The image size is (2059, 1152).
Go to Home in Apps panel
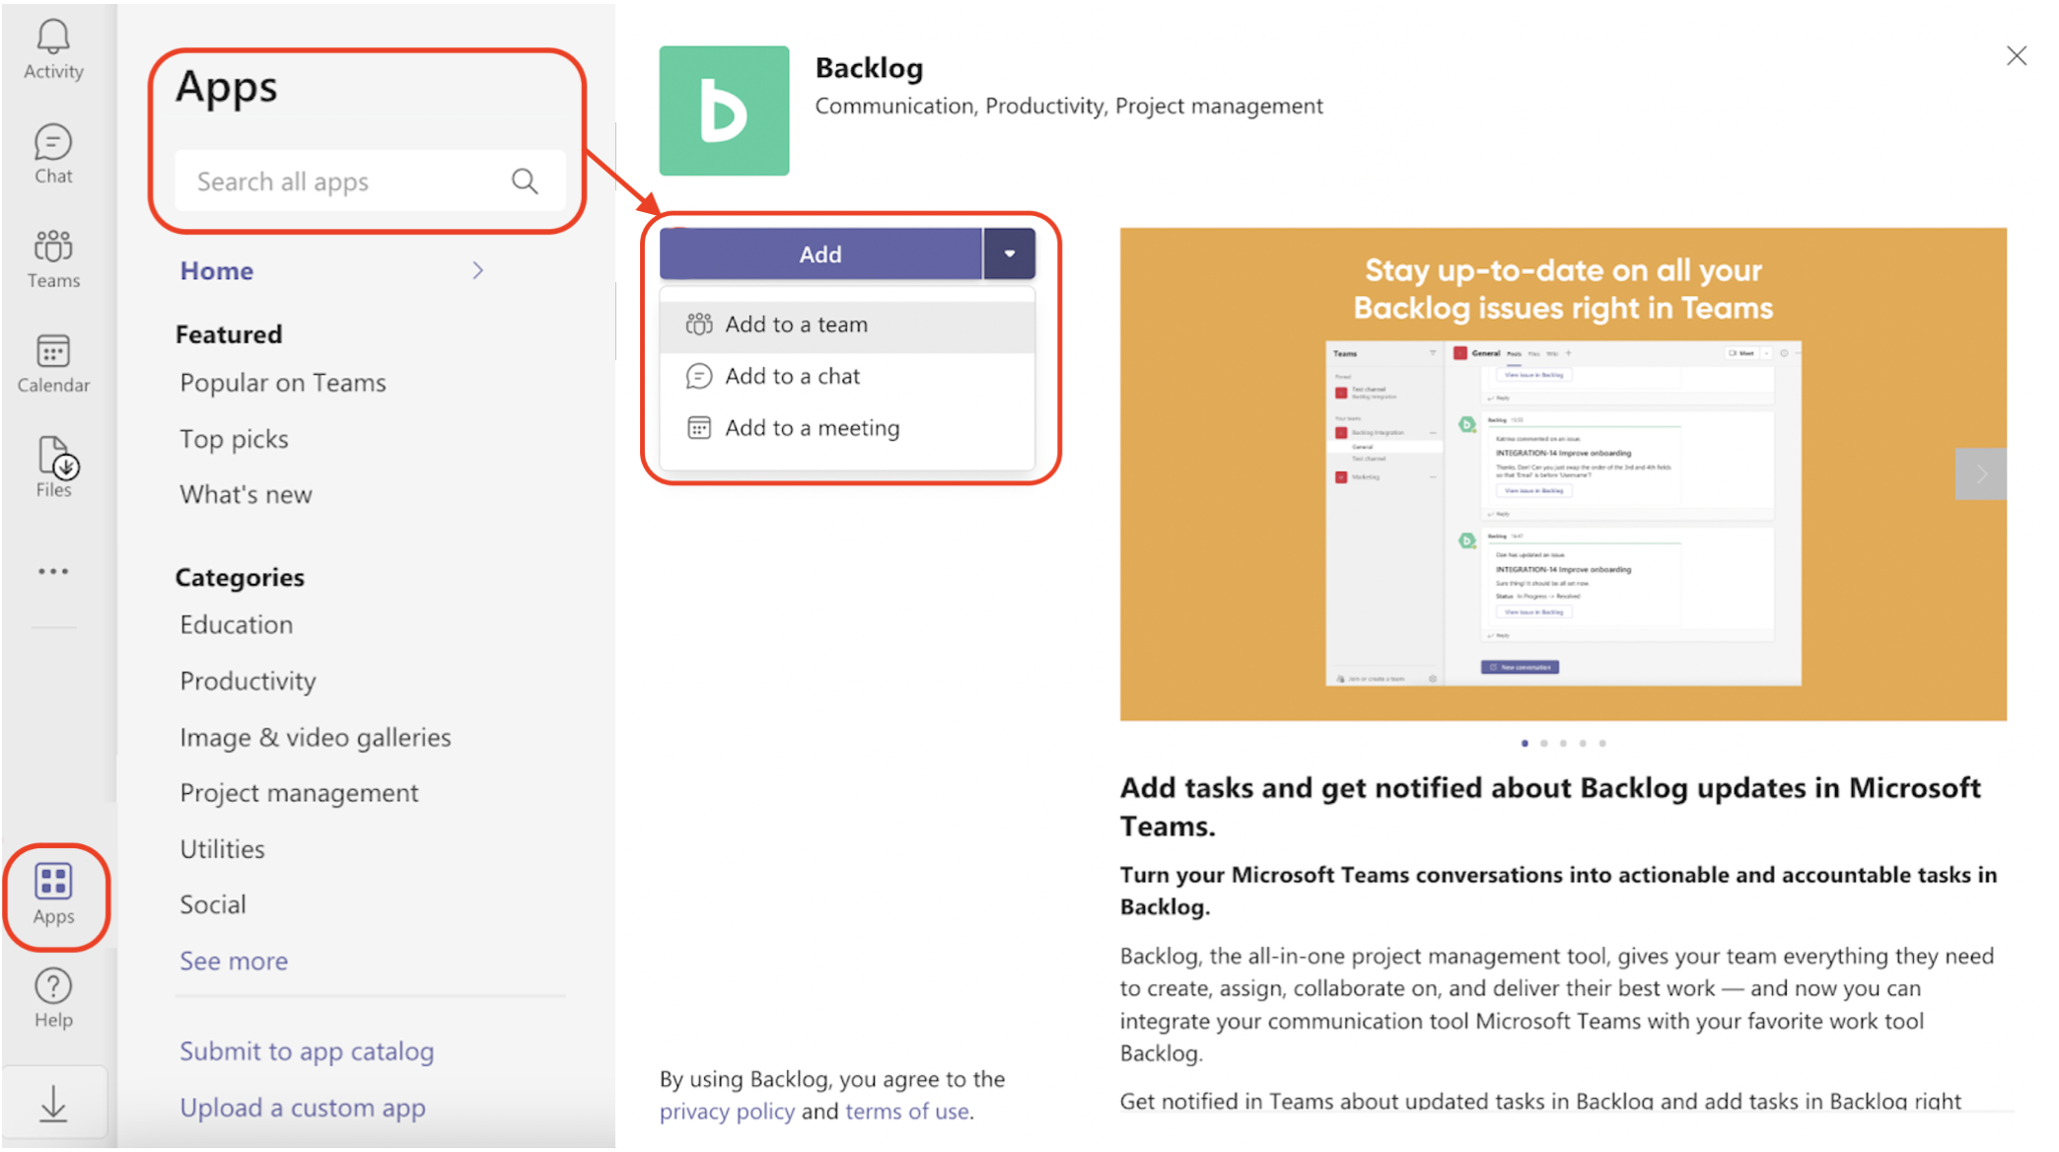click(217, 270)
